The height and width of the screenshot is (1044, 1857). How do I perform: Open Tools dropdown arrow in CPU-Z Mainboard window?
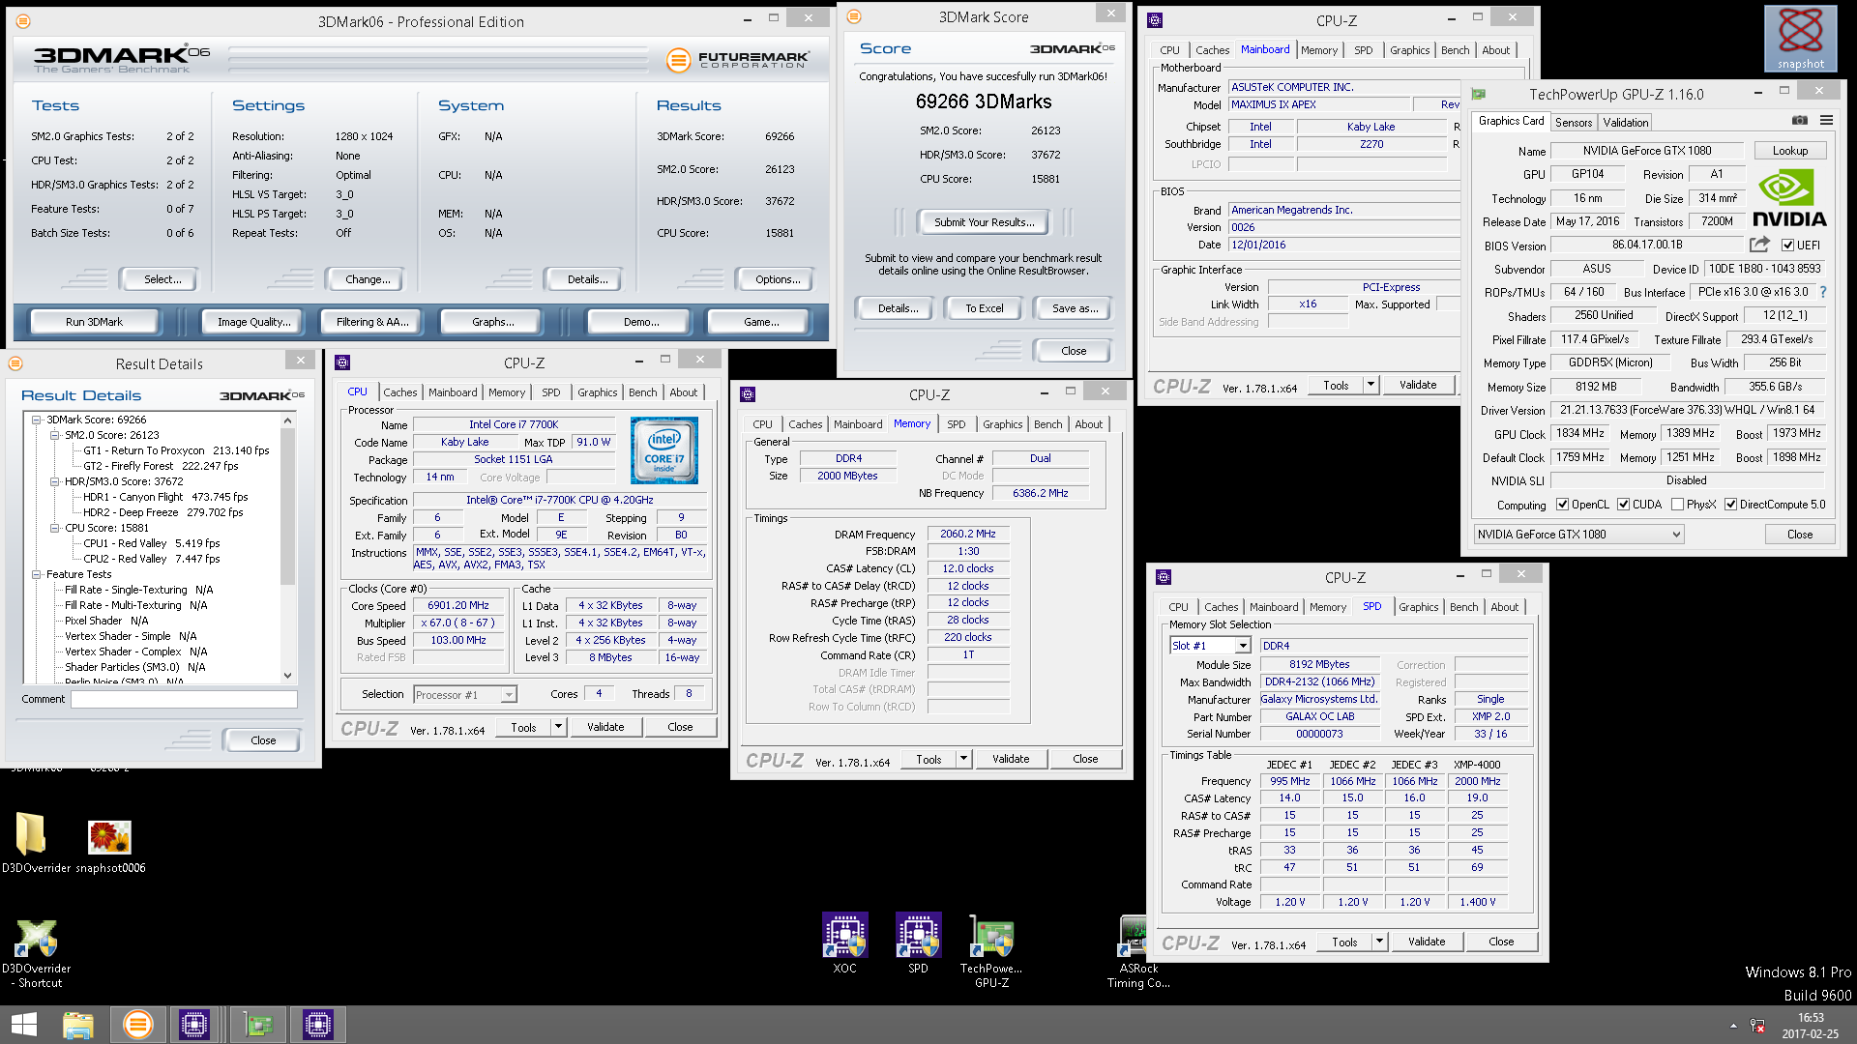(1371, 385)
